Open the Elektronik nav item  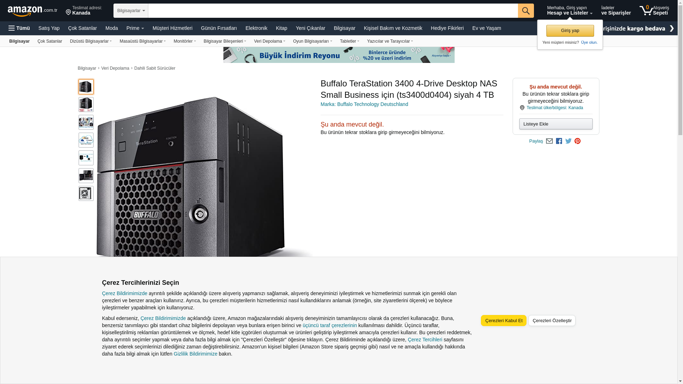tap(256, 28)
